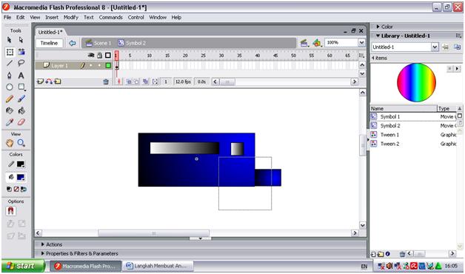Expand the Actions panel
This screenshot has height=274, width=465.
click(x=43, y=244)
